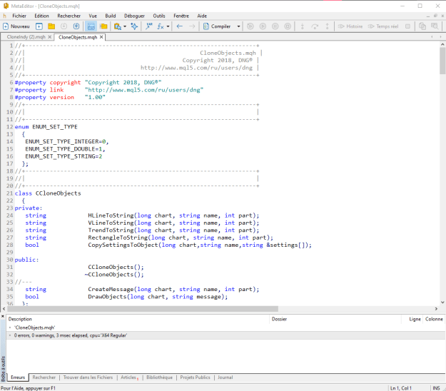Click the horizontal scrollbar right arrow in editor

point(436,309)
